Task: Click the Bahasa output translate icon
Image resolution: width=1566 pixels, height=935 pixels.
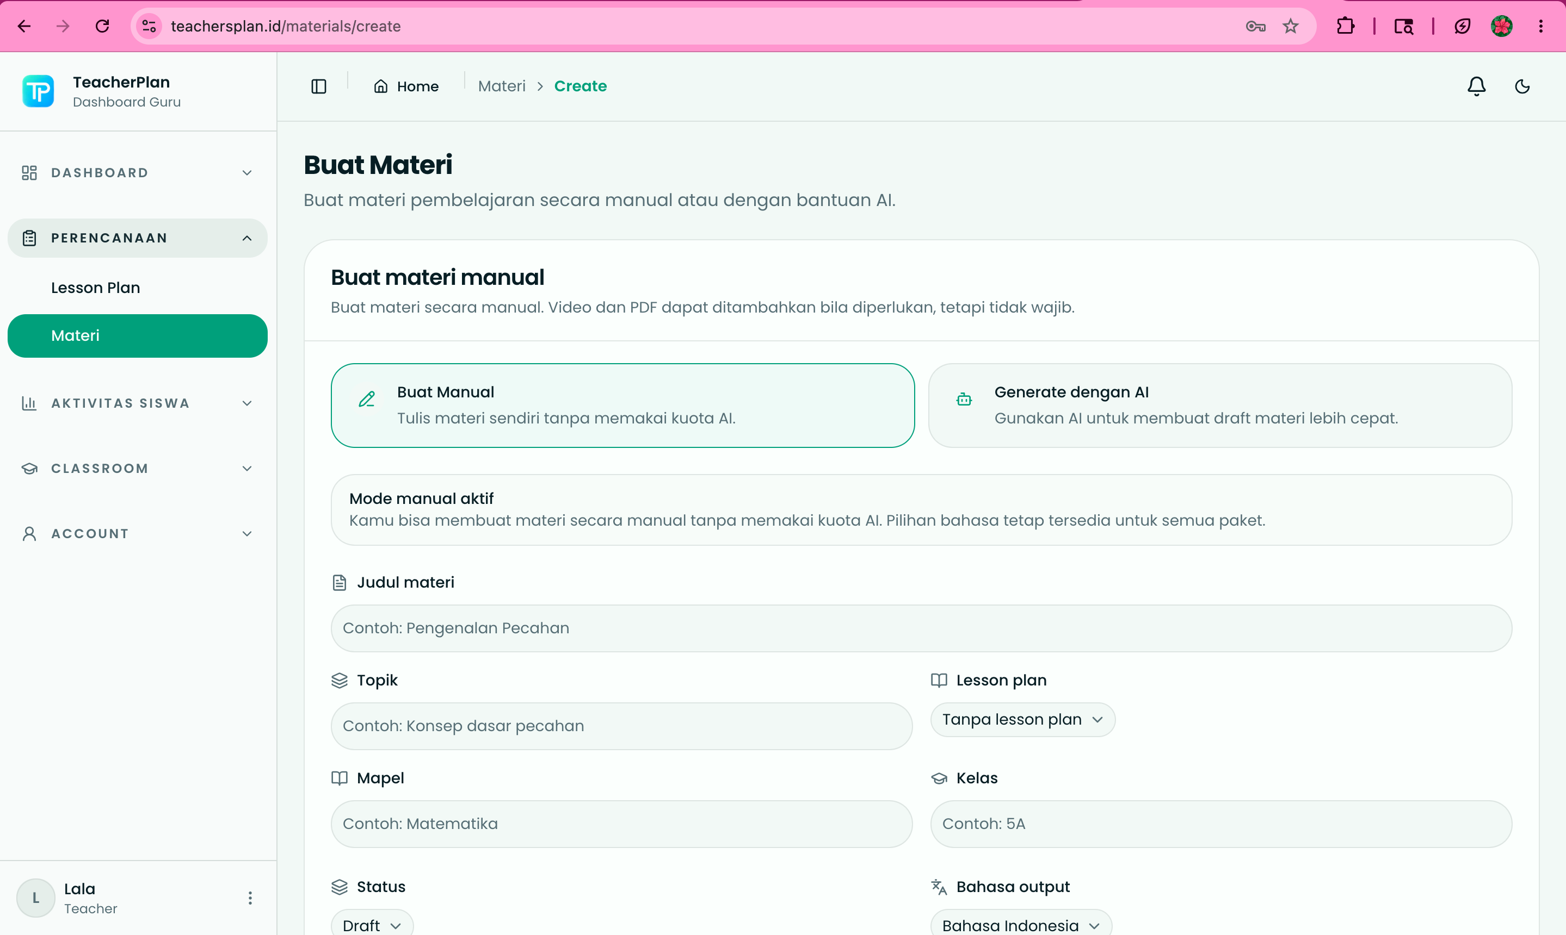Action: coord(939,887)
